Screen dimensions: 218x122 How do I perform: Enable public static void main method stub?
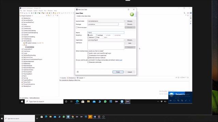[x=88, y=53]
